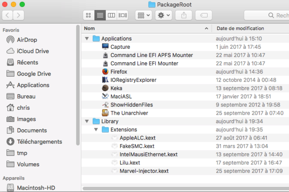
Task: Open the gear action menu
Action: click(x=163, y=15)
